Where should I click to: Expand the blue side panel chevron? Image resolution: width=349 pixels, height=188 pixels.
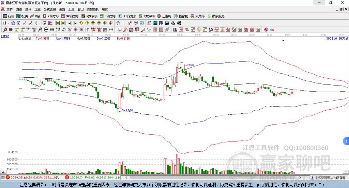point(346,141)
